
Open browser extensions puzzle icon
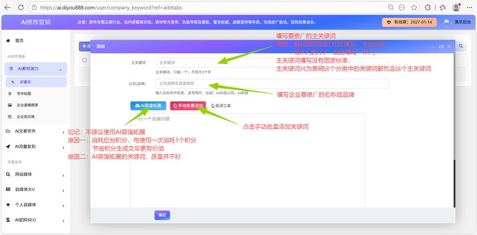pos(428,8)
